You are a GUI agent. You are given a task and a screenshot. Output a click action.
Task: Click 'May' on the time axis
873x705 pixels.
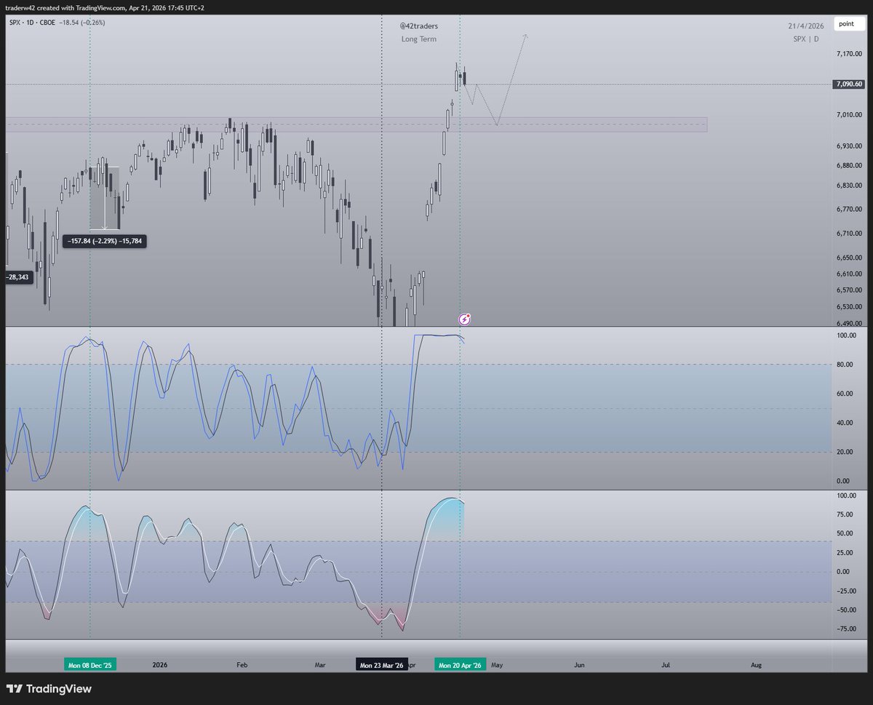[x=498, y=664]
